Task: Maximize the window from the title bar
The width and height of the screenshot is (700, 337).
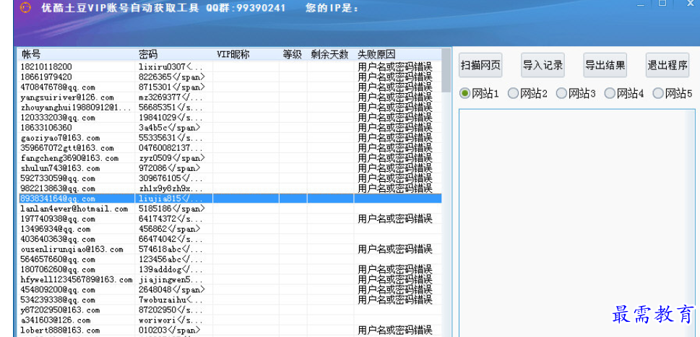Action: 662,3
